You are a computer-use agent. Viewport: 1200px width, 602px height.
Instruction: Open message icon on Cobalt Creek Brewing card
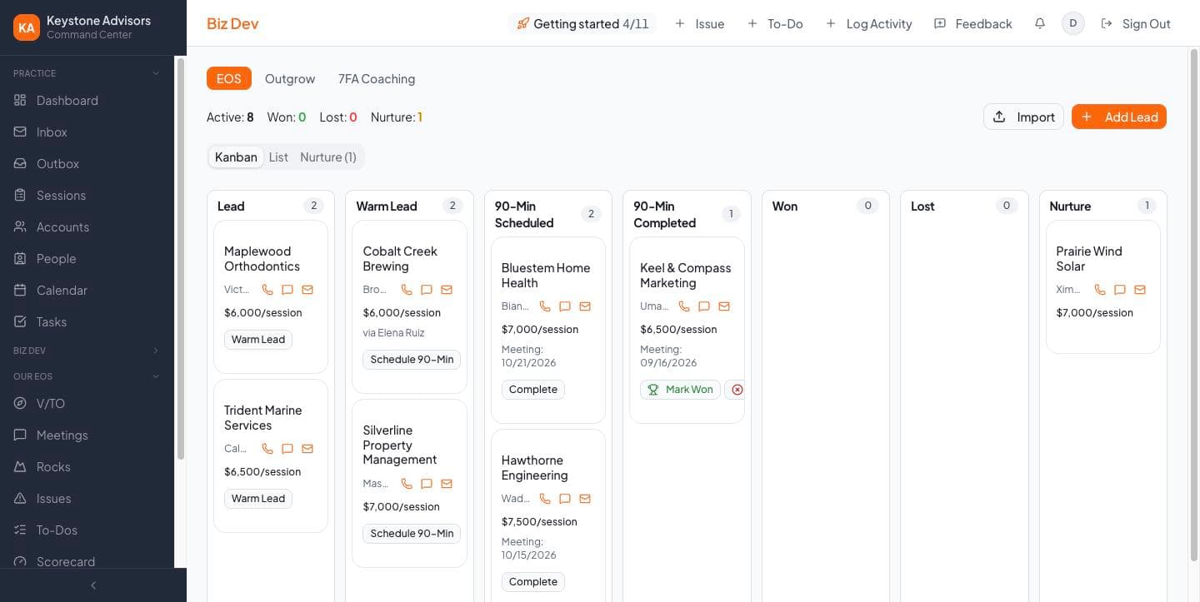pyautogui.click(x=427, y=290)
